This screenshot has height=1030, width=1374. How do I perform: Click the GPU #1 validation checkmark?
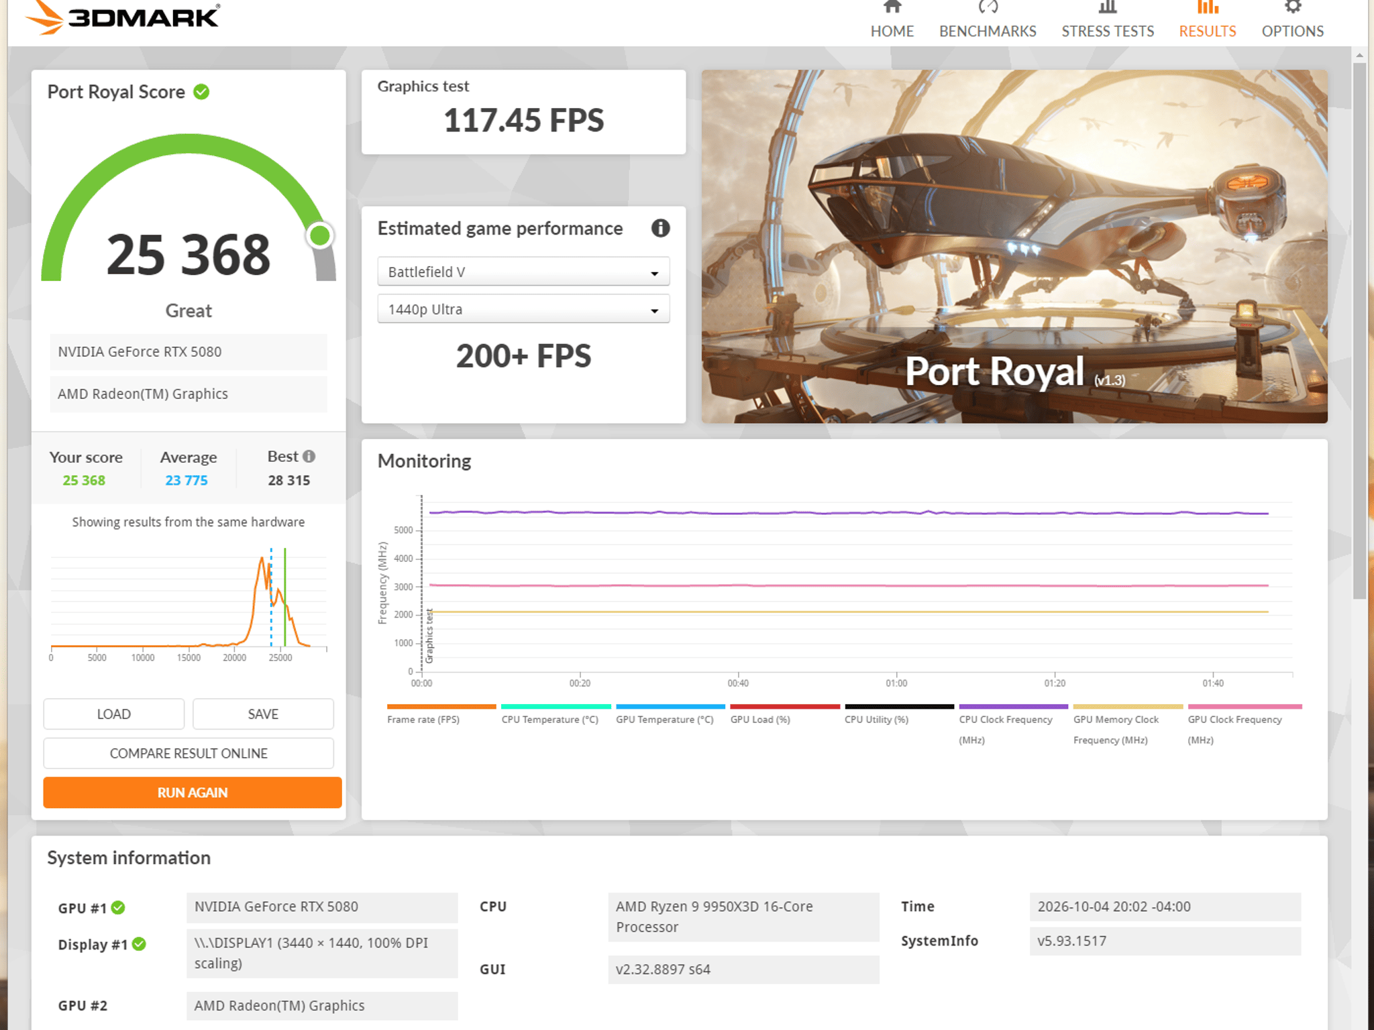(118, 907)
